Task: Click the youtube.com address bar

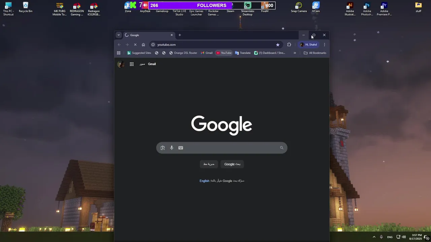Action: point(215,45)
